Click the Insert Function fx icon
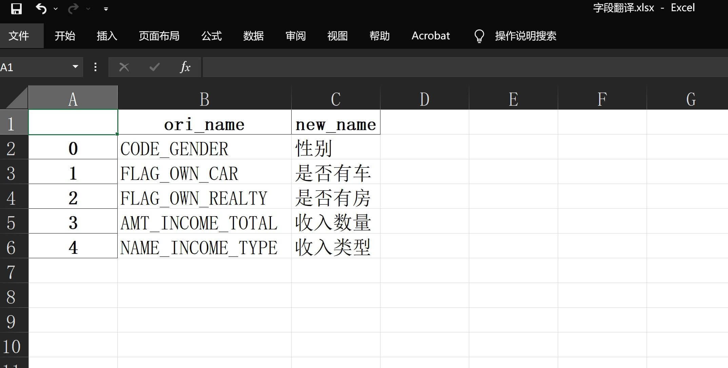This screenshot has height=368, width=728. (x=185, y=67)
